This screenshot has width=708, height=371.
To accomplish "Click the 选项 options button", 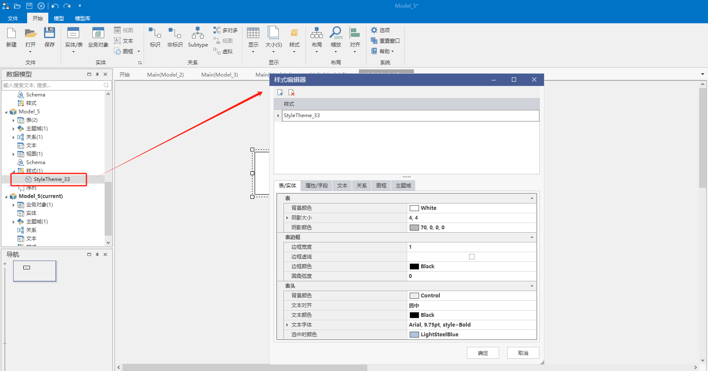I will [380, 30].
